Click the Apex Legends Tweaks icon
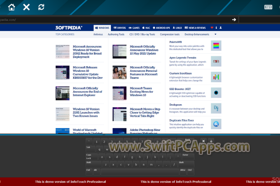The height and width of the screenshot is (186, 280). [216, 61]
